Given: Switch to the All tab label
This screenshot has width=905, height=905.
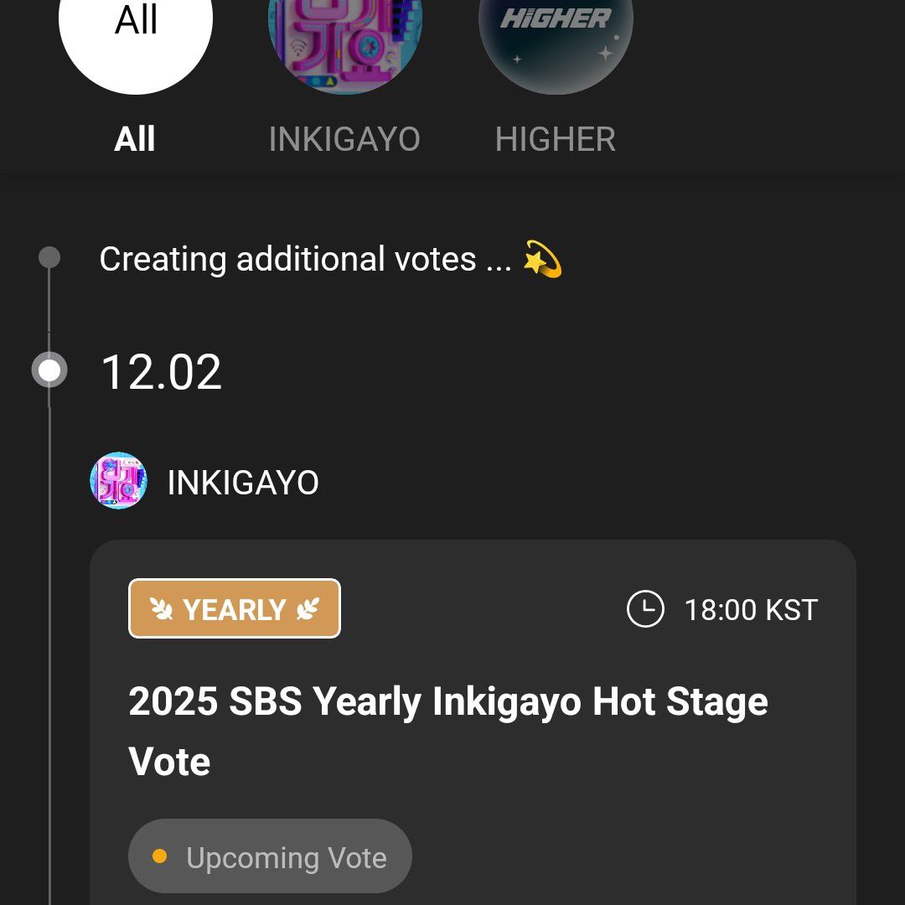Looking at the screenshot, I should (135, 139).
